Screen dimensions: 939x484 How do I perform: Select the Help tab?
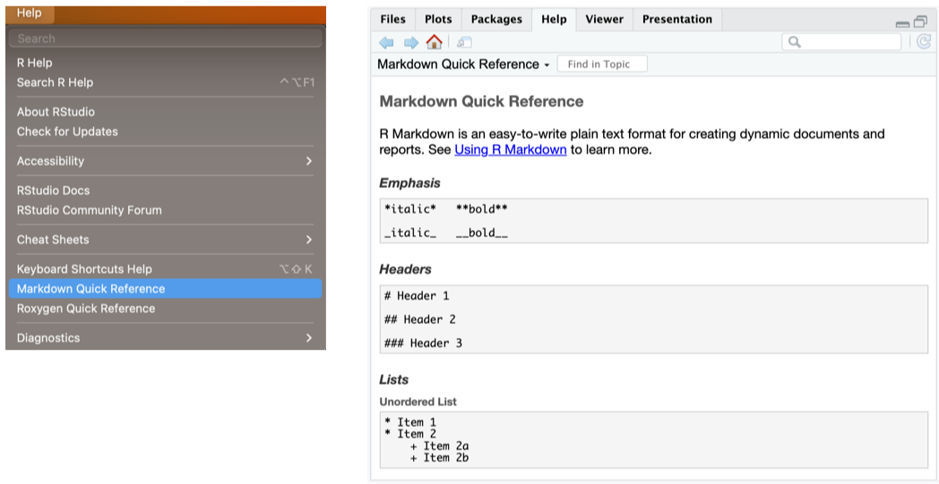click(554, 19)
